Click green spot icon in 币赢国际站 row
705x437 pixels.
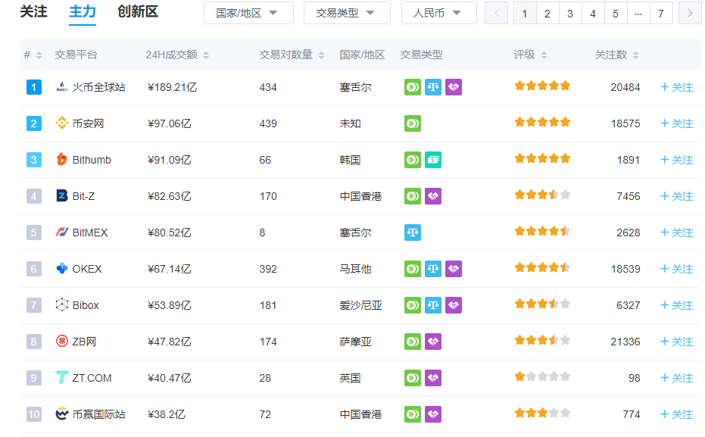point(412,414)
